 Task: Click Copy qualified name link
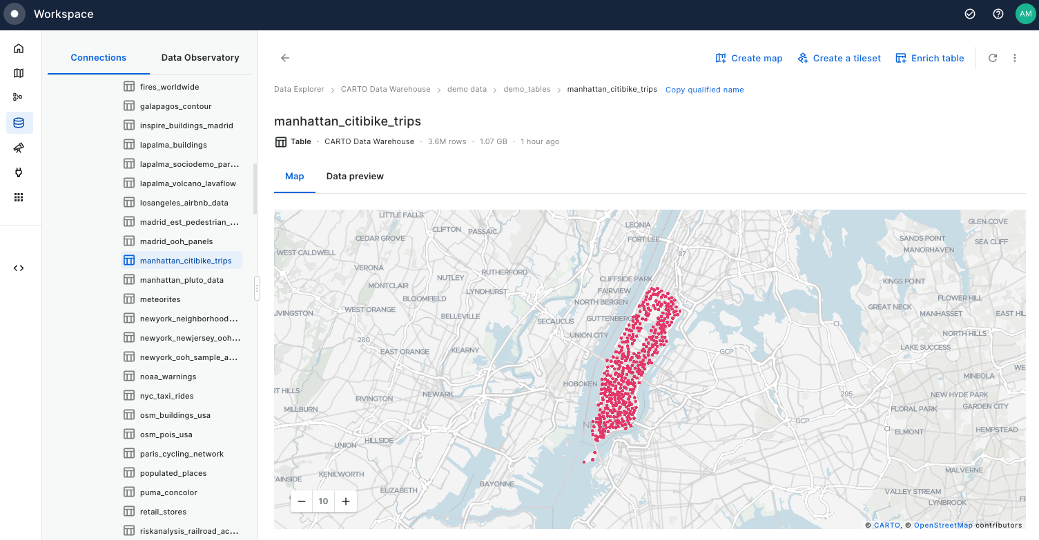[x=704, y=90]
